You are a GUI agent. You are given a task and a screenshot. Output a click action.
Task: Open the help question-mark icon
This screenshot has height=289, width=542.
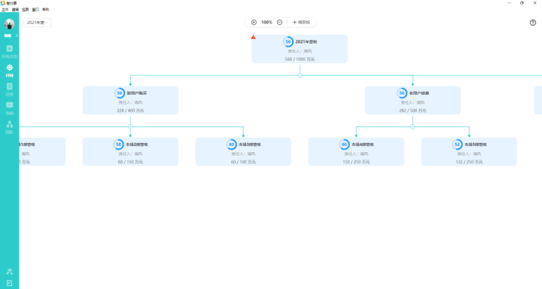pos(533,23)
